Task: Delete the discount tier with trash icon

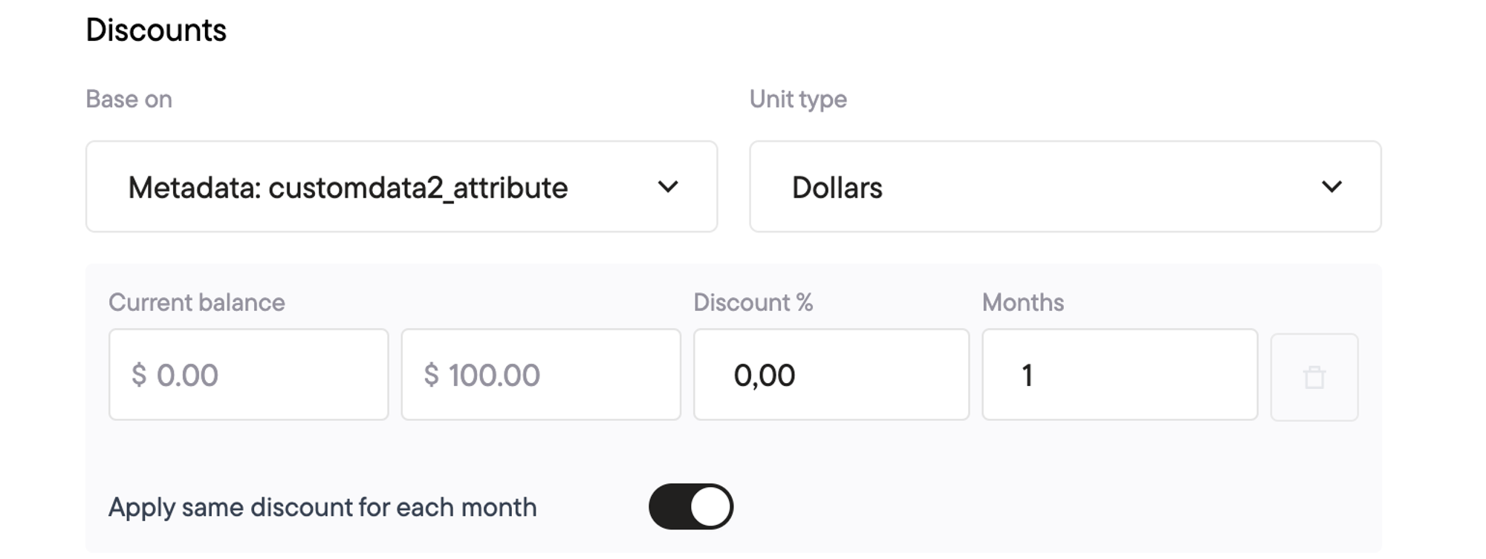Action: point(1314,377)
